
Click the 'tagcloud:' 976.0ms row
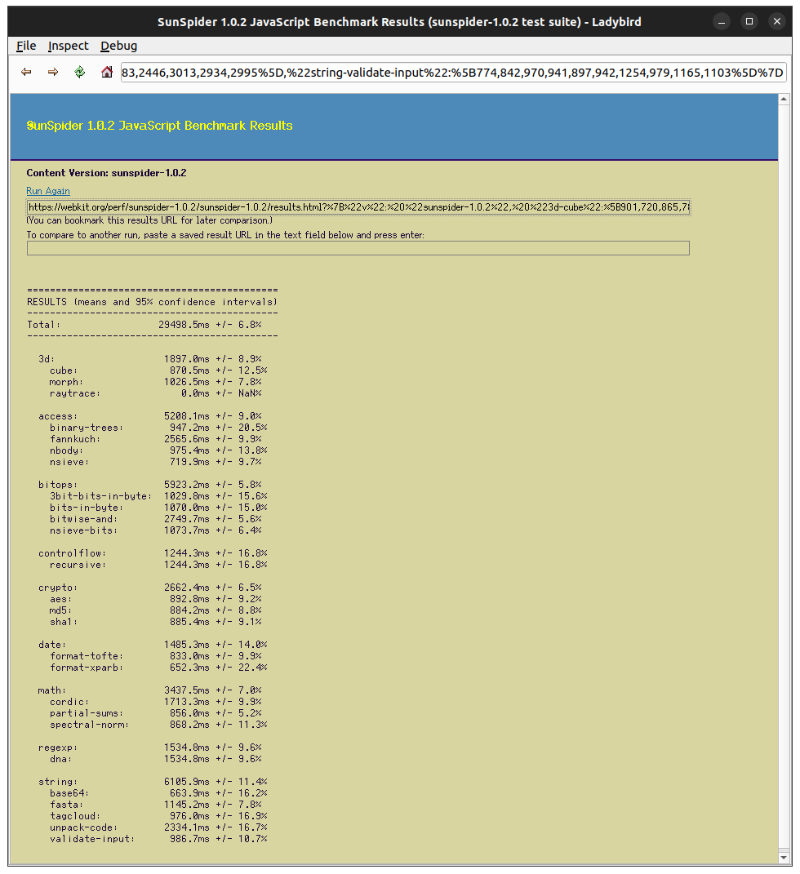click(158, 816)
